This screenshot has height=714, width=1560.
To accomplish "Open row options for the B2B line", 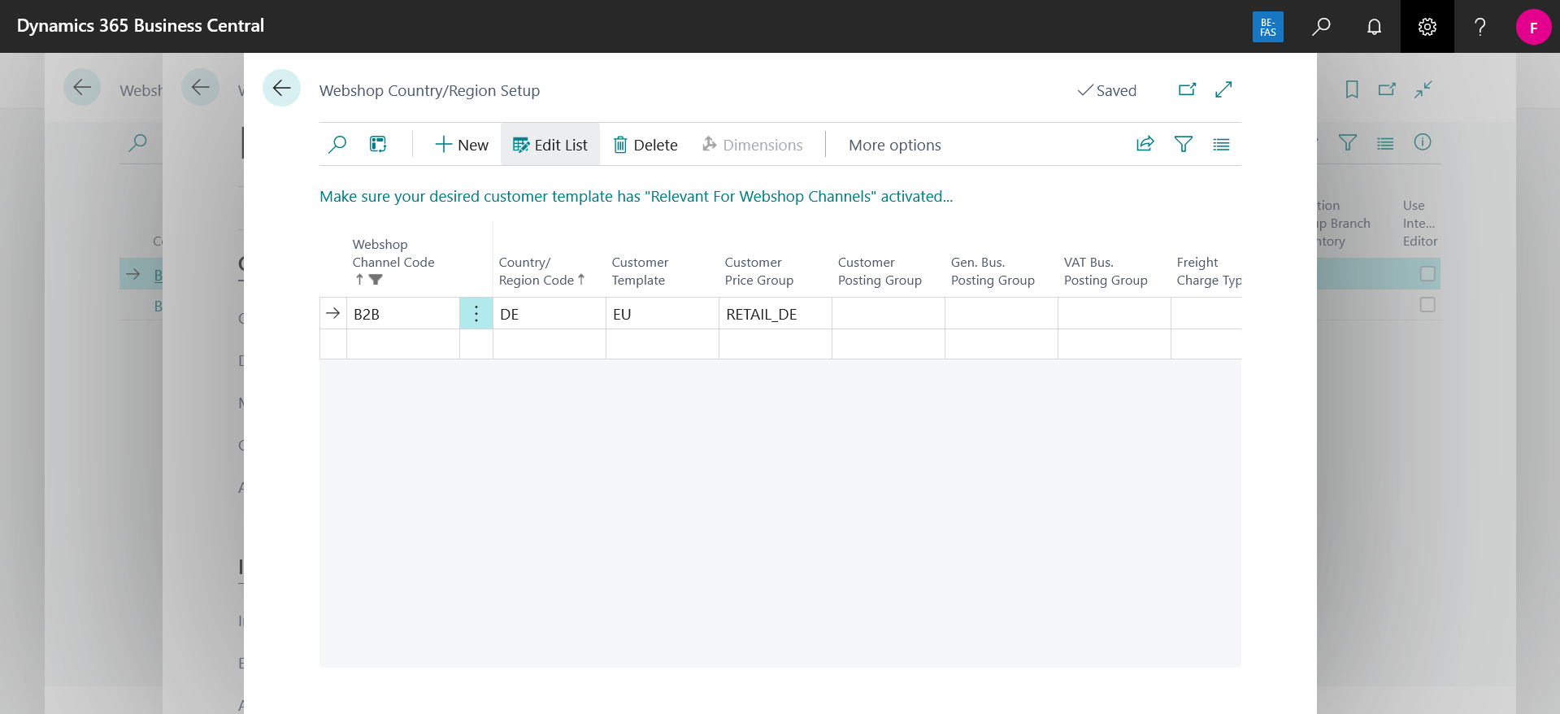I will (x=476, y=313).
